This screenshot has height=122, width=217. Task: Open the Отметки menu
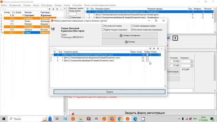(x=27, y=5)
